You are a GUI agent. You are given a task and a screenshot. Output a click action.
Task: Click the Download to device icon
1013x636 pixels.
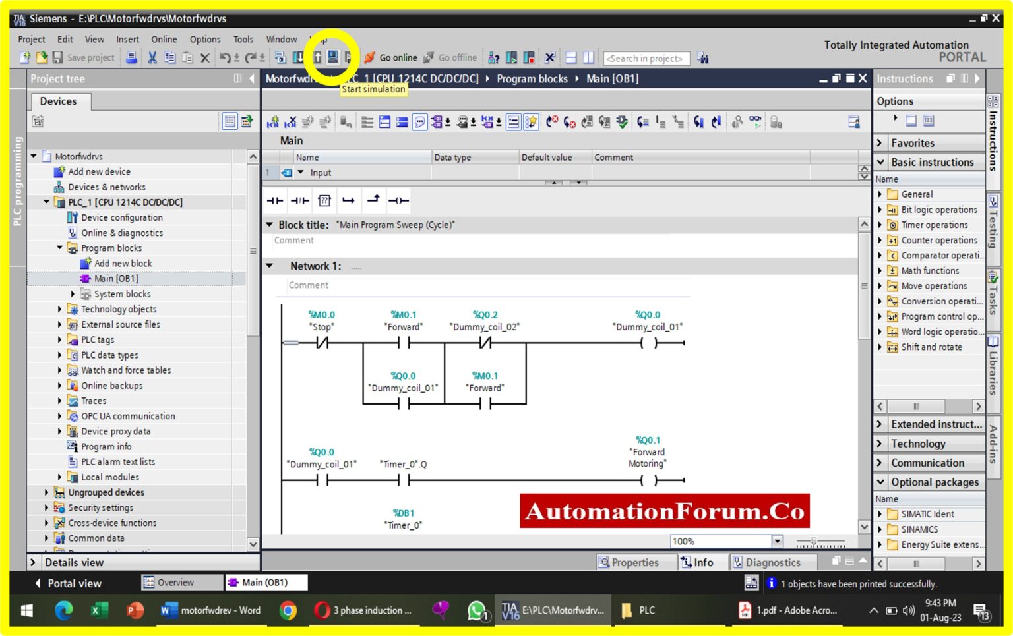tap(297, 57)
